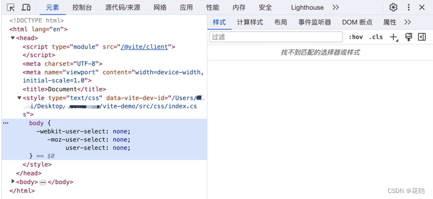Select the 计算样式 sidebar tab
Screen dimensions: 433x199
[250, 22]
